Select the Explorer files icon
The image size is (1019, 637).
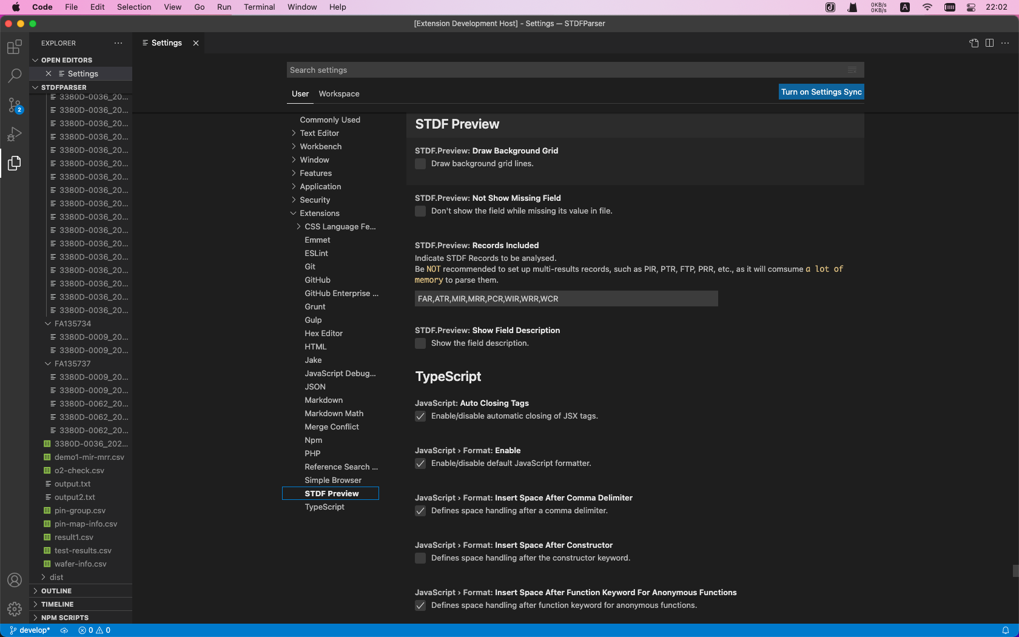coord(15,163)
